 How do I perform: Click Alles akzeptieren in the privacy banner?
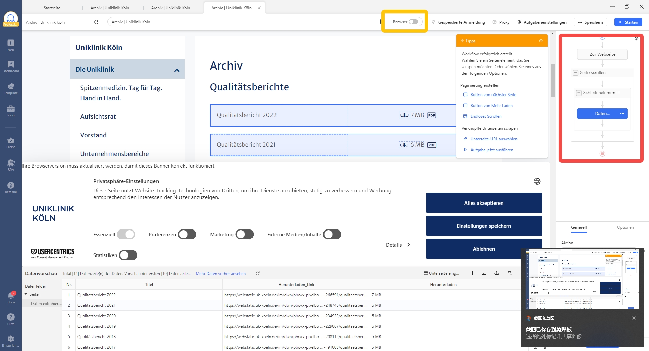pyautogui.click(x=484, y=203)
